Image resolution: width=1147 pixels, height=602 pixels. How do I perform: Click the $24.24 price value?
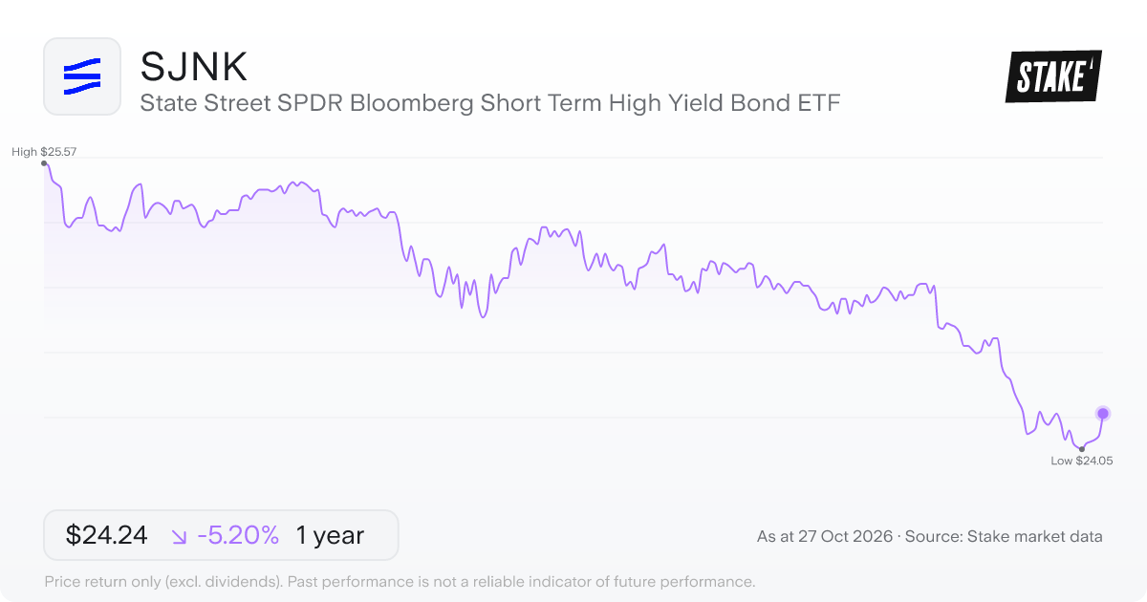[x=106, y=535]
